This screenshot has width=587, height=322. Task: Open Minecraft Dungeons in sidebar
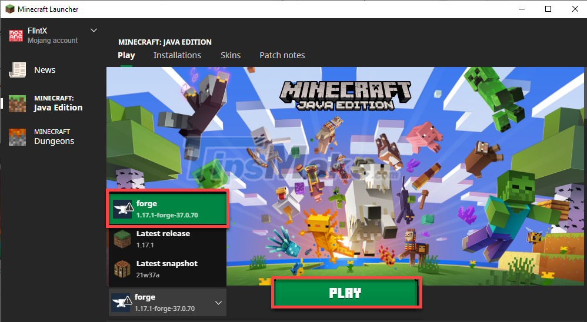(x=52, y=137)
